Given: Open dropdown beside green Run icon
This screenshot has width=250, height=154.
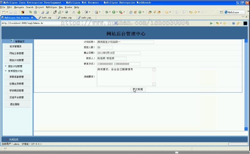Looking at the screenshot, I should click(117, 12).
